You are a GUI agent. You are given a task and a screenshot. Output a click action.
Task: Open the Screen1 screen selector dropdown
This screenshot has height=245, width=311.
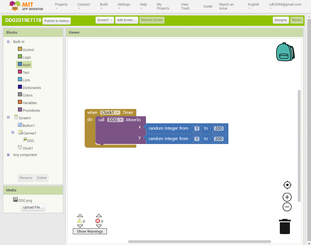click(x=105, y=20)
